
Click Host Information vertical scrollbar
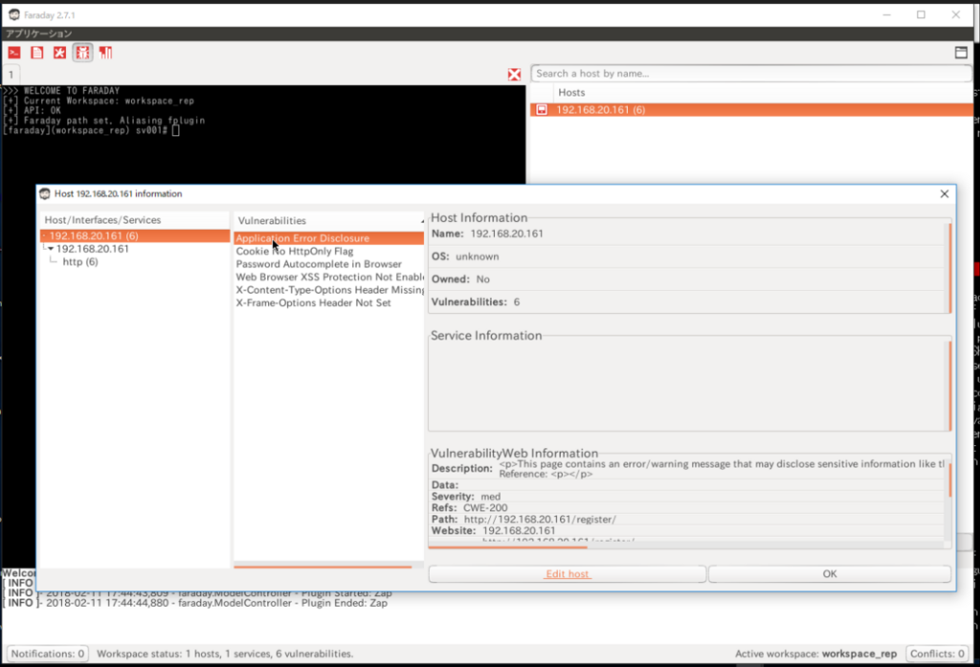click(950, 268)
